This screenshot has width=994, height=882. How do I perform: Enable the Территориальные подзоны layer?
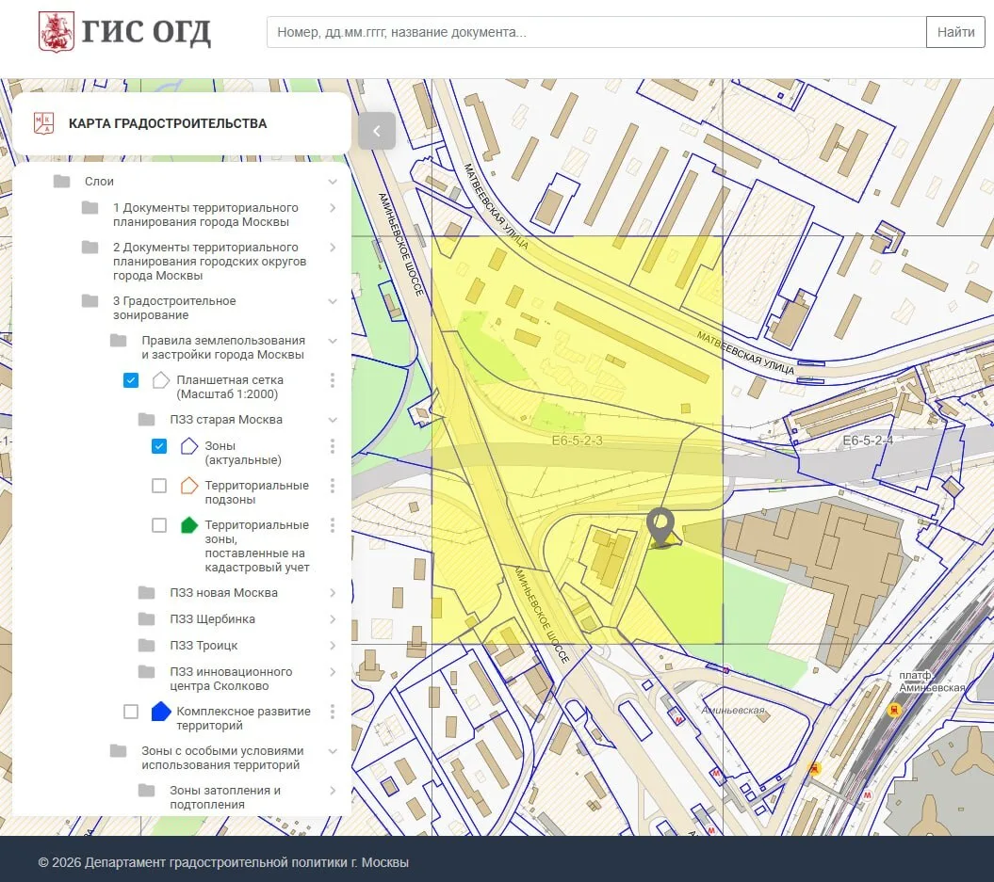click(159, 486)
